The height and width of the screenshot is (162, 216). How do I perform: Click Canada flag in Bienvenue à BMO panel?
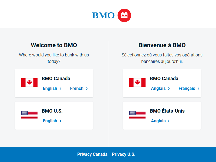point(137,83)
